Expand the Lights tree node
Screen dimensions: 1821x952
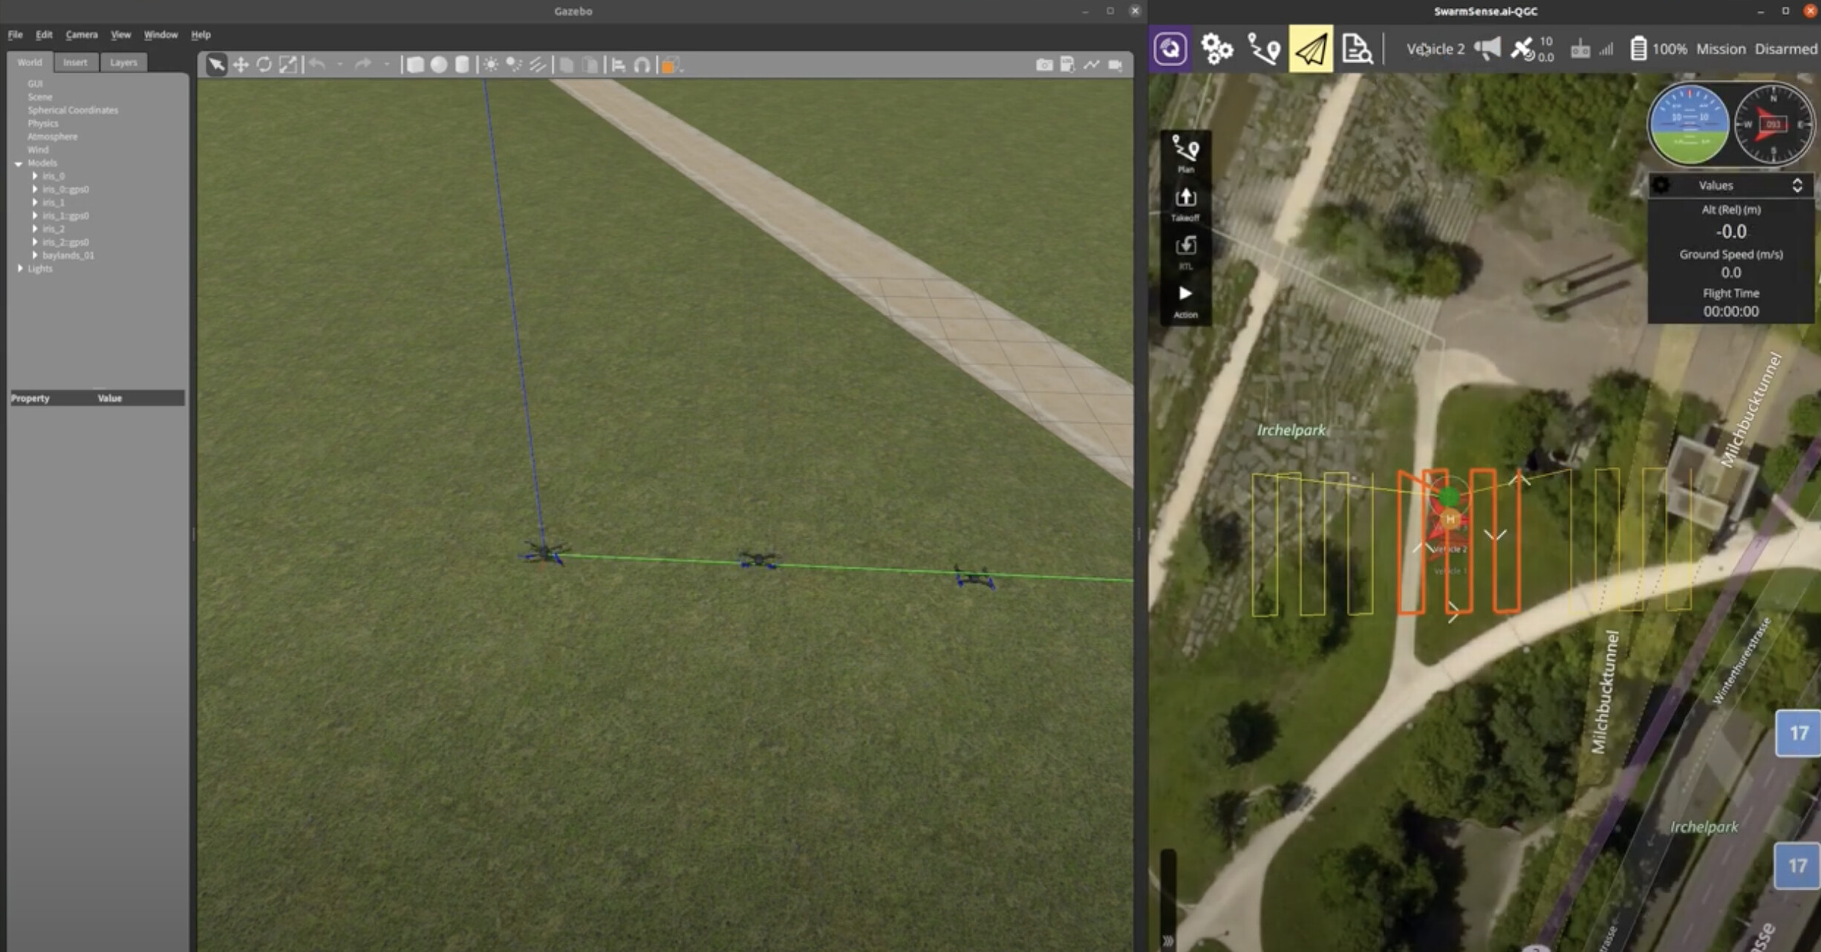coord(20,269)
